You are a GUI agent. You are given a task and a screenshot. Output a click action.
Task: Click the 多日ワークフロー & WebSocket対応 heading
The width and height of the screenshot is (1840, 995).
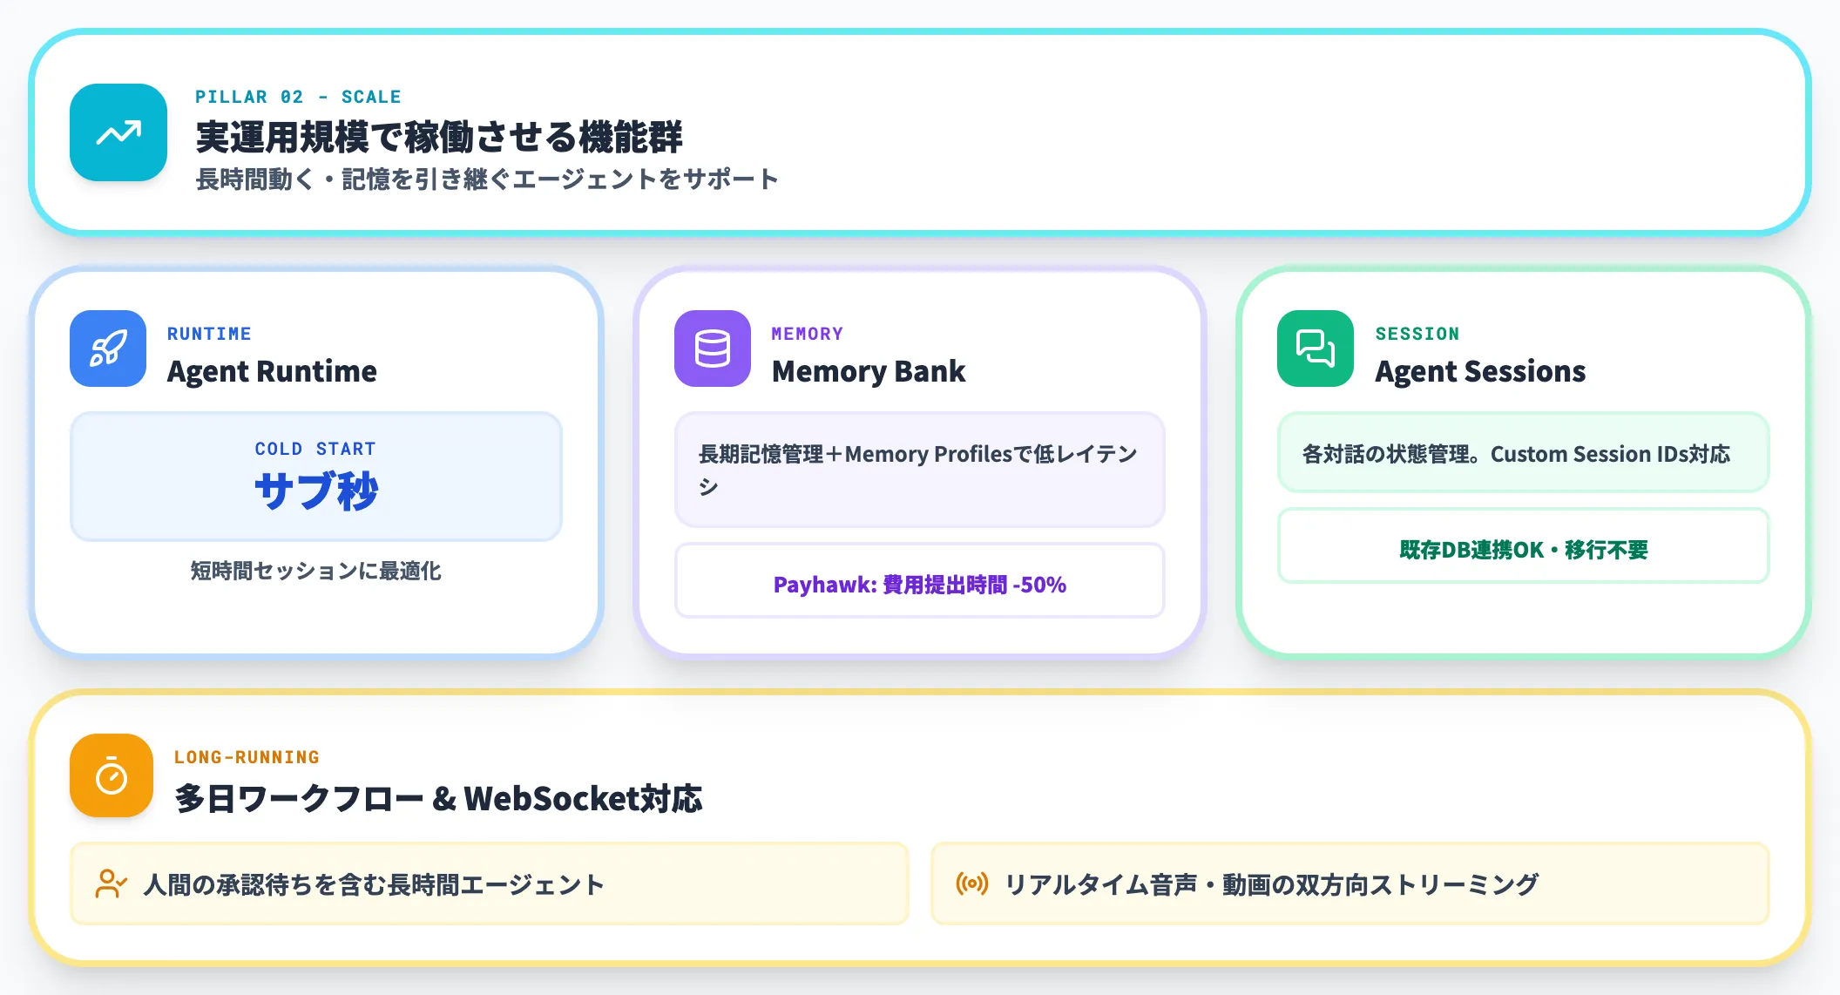(x=438, y=798)
